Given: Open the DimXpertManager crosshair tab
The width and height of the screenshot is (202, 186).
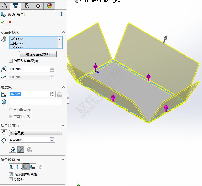Looking at the screenshot, I should point(38,6).
